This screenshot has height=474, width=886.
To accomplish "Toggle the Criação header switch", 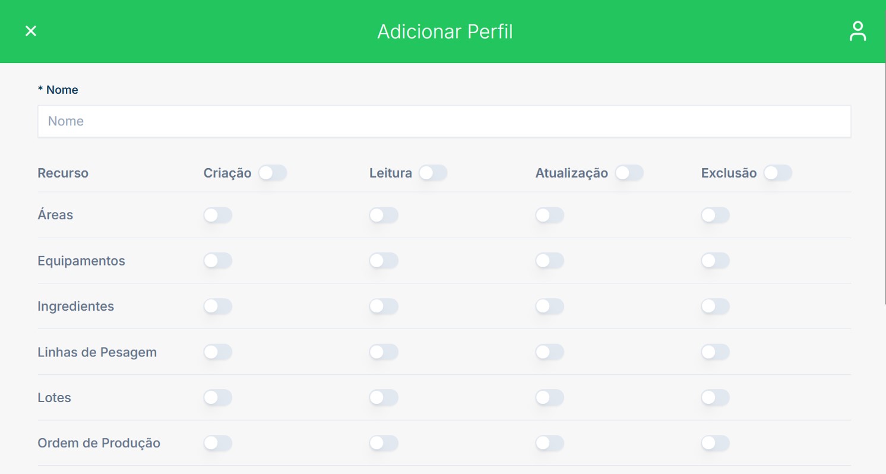I will 273,173.
